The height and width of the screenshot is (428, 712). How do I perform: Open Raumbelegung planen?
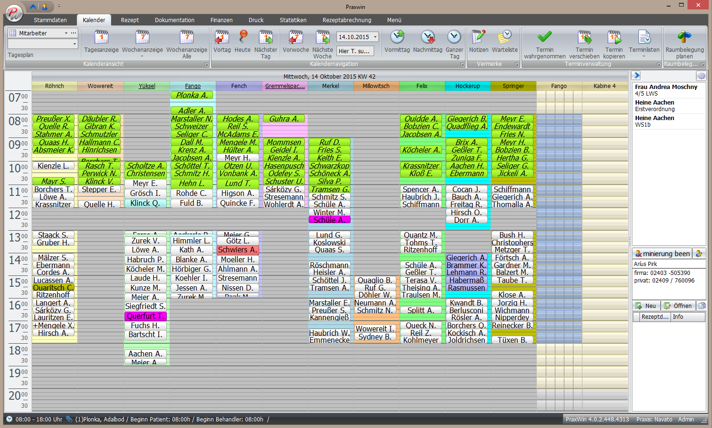pos(685,44)
